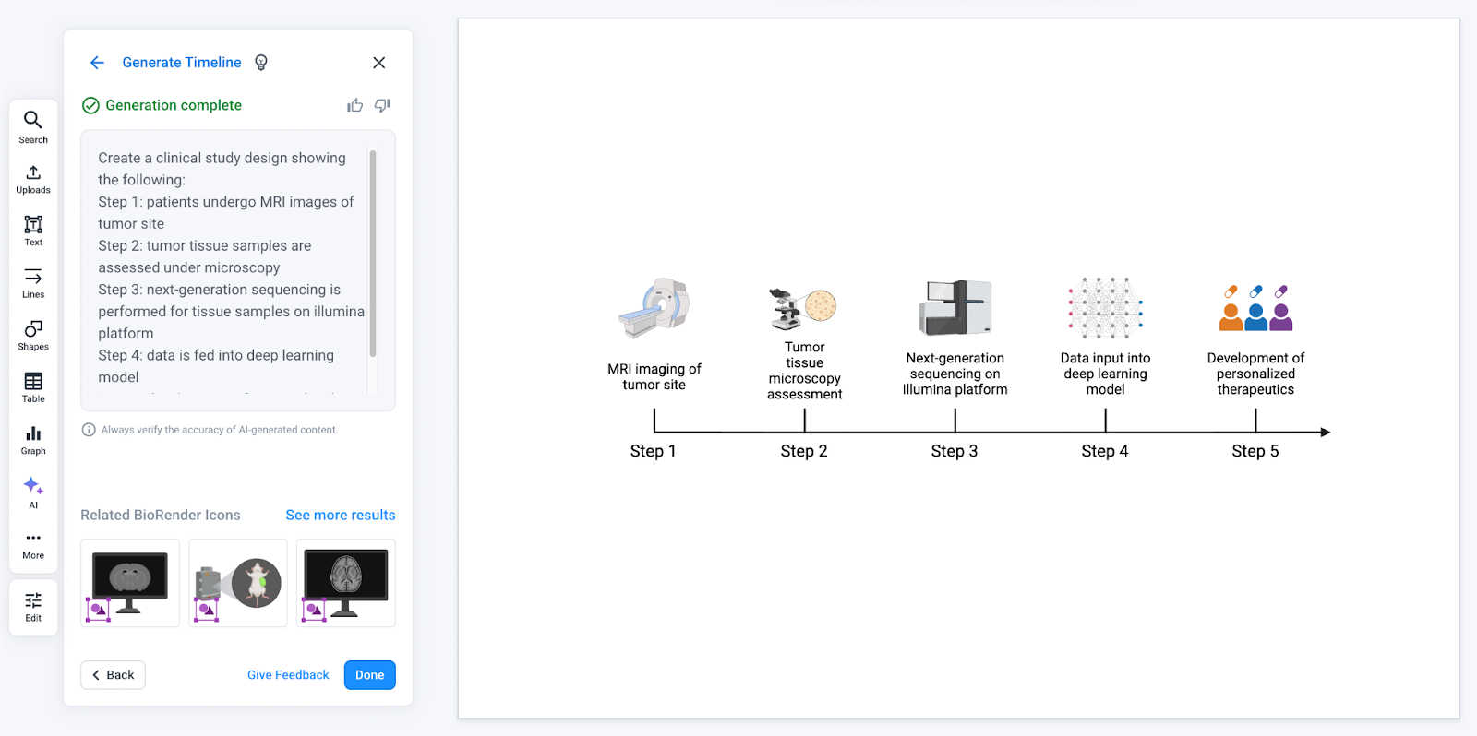Select the Text tool
Viewport: 1477px width, 736px height.
tap(32, 230)
